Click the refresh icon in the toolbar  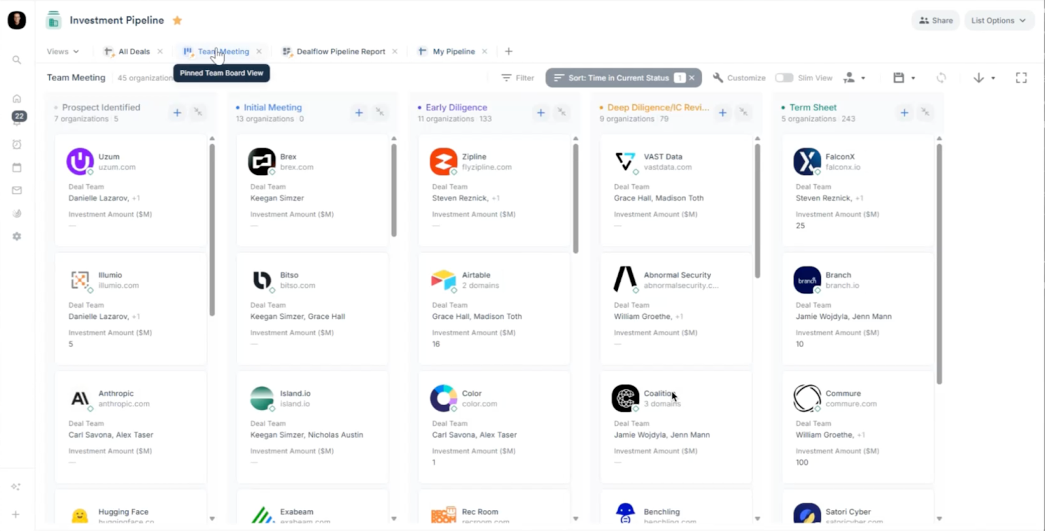point(941,78)
